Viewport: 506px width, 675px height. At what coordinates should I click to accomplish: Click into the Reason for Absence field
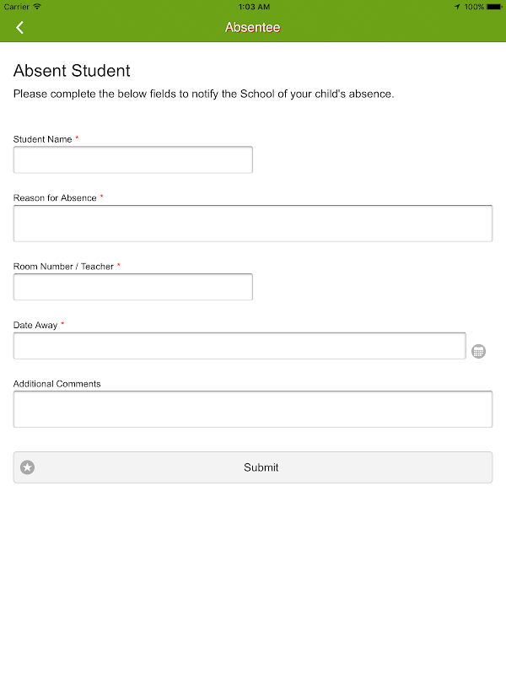[253, 224]
